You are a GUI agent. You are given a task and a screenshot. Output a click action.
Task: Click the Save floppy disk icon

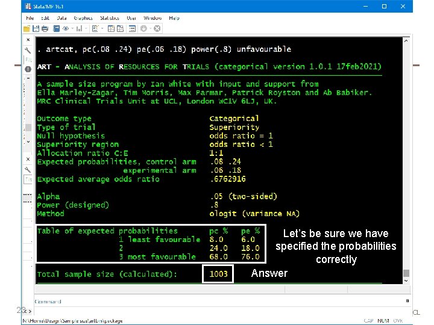36,28
